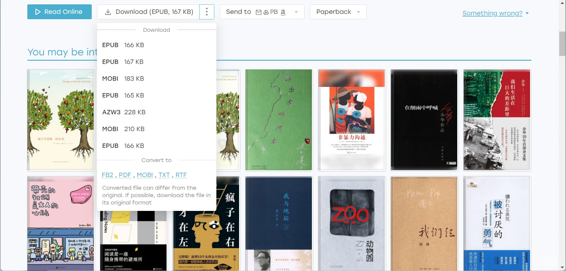Open the dark blue 我与地坛 book cover
The image size is (566, 271).
coord(279,224)
